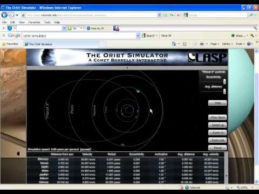Click the Home icon on command bar
This screenshot has height=194, width=259.
[x=174, y=44]
